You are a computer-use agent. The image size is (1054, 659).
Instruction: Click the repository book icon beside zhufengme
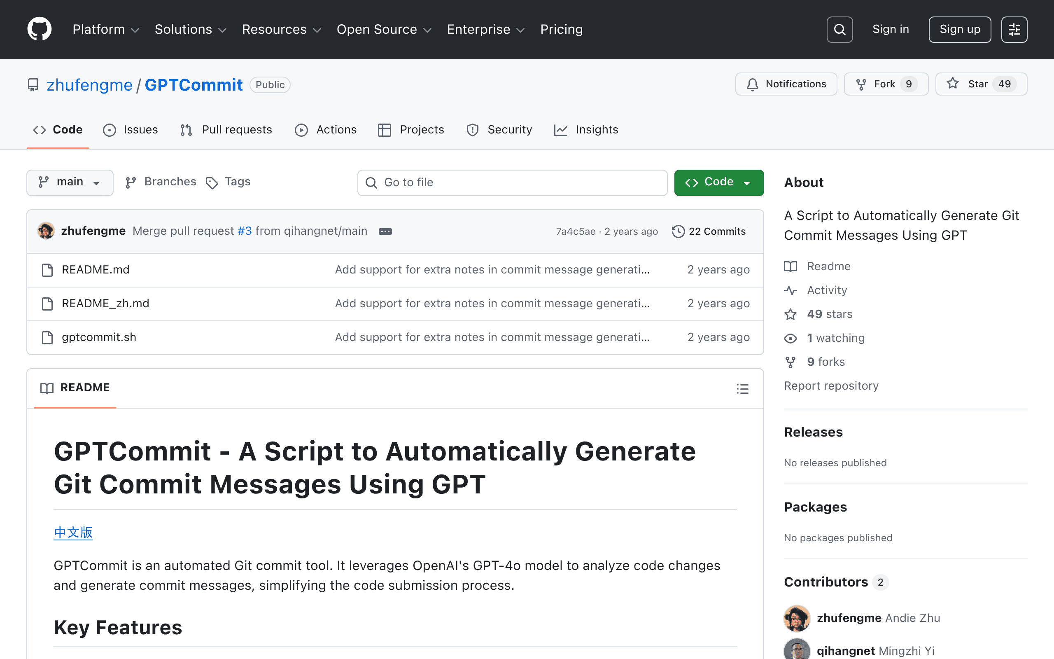[x=33, y=84]
